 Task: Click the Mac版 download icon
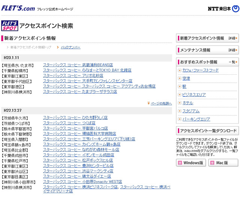[212, 163]
